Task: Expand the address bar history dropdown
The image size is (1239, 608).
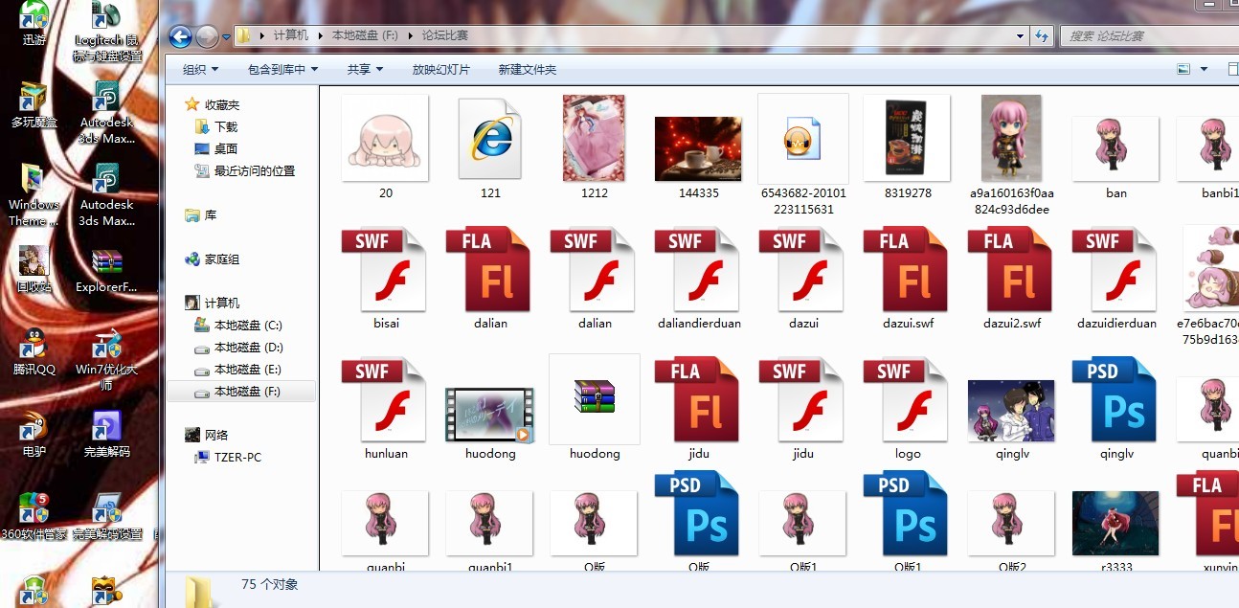Action: pyautogui.click(x=1021, y=36)
